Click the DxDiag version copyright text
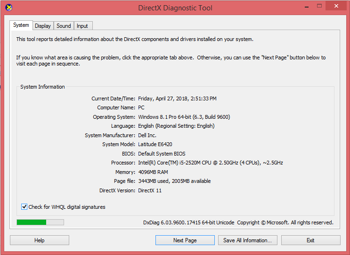350x255 pixels. point(238,222)
